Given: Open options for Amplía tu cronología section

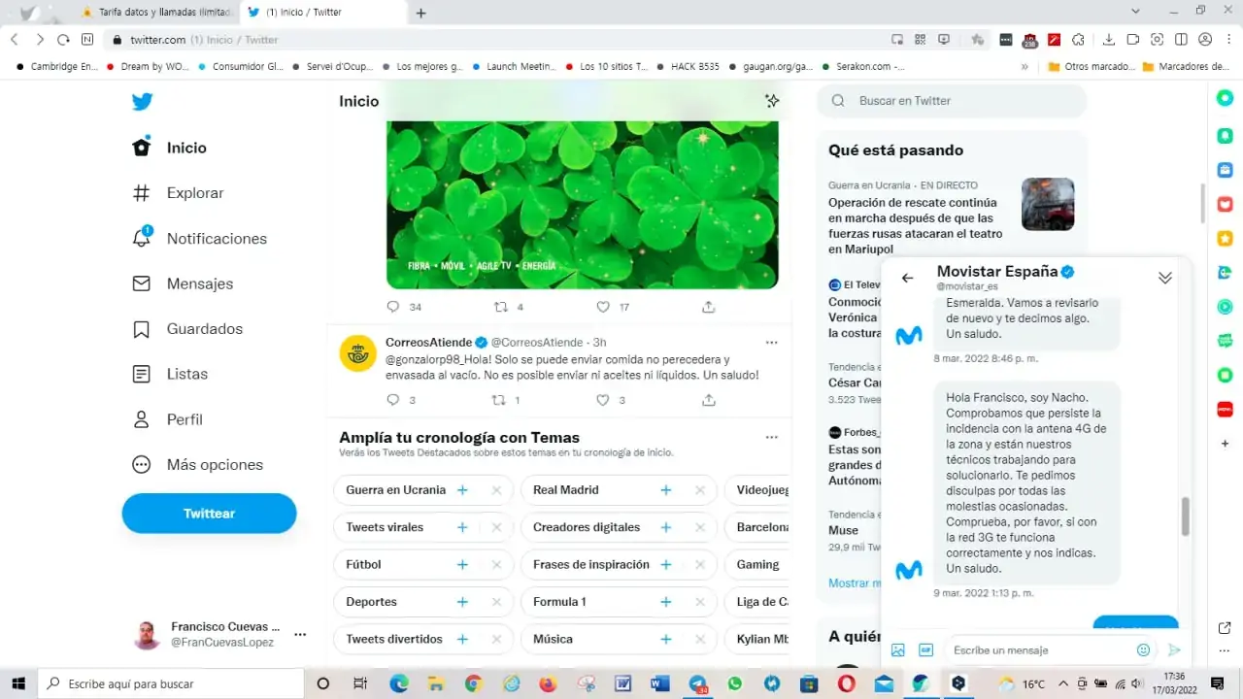Looking at the screenshot, I should tap(771, 438).
